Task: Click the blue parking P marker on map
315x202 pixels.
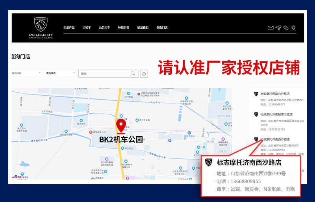Action: coord(170,141)
